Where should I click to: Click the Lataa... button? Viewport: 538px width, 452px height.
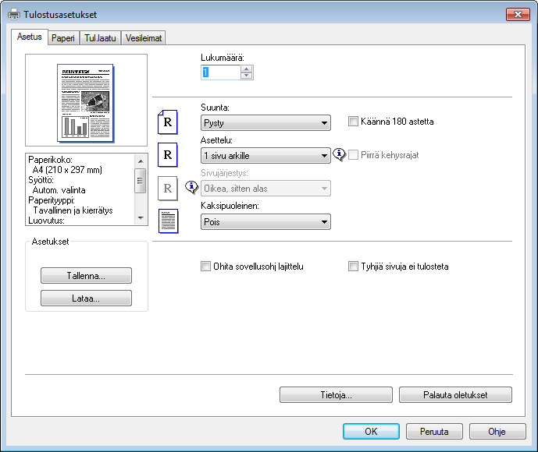click(x=86, y=298)
